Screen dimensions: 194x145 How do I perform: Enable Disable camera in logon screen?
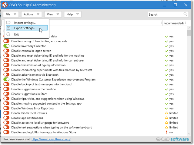pyautogui.click(x=6, y=51)
